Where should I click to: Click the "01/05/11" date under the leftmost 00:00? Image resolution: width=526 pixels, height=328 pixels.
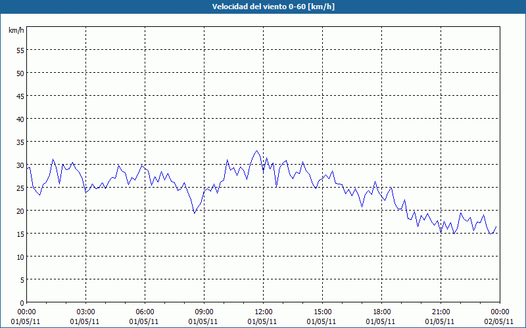pos(26,321)
